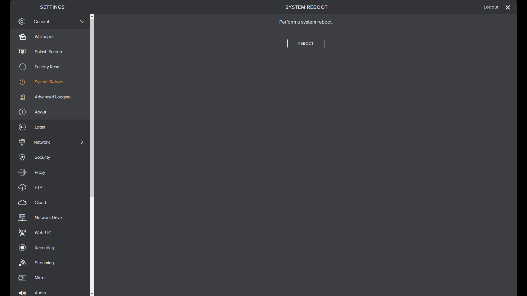Click the Login key icon

pos(22,127)
